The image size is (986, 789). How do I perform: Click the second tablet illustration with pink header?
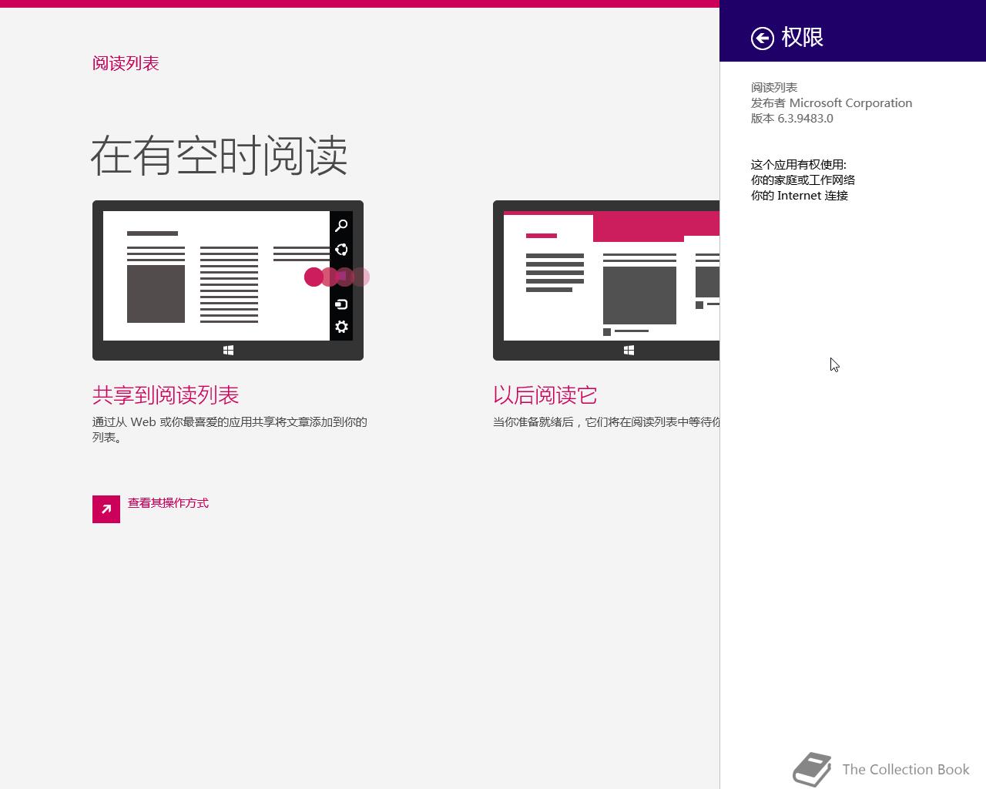tap(606, 280)
